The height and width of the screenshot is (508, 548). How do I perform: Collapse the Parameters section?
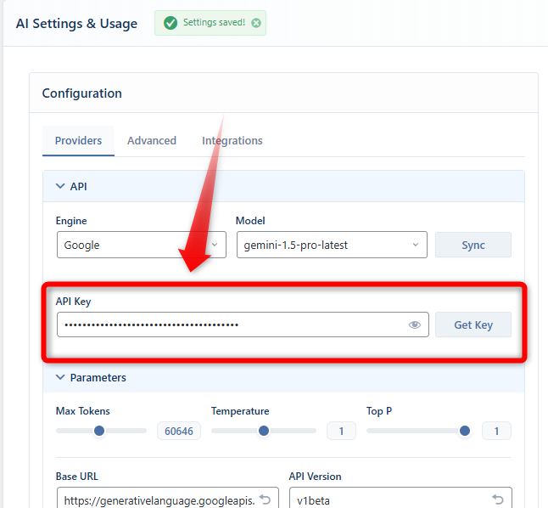(60, 377)
